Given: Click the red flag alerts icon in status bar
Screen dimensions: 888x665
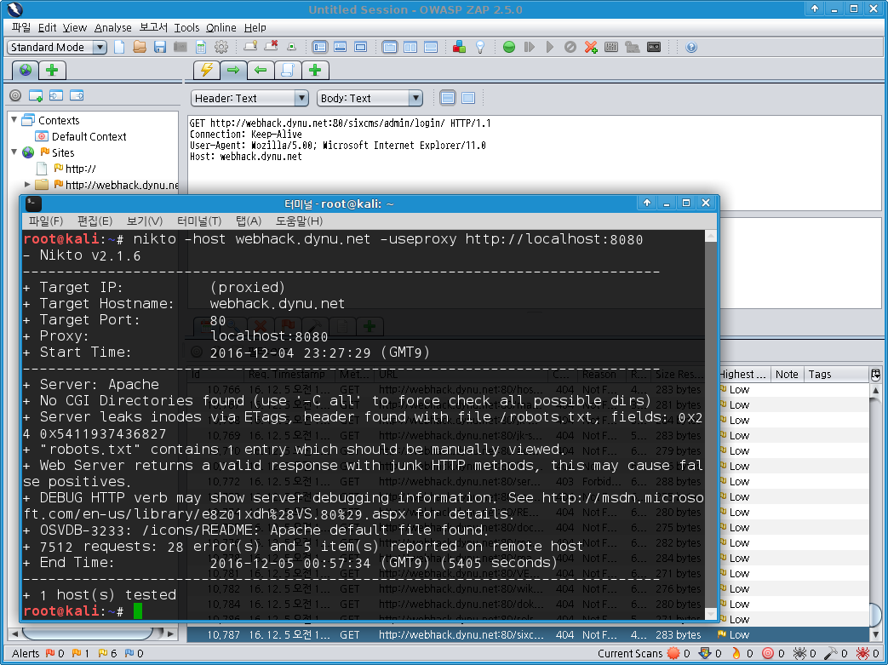Looking at the screenshot, I should coord(50,653).
